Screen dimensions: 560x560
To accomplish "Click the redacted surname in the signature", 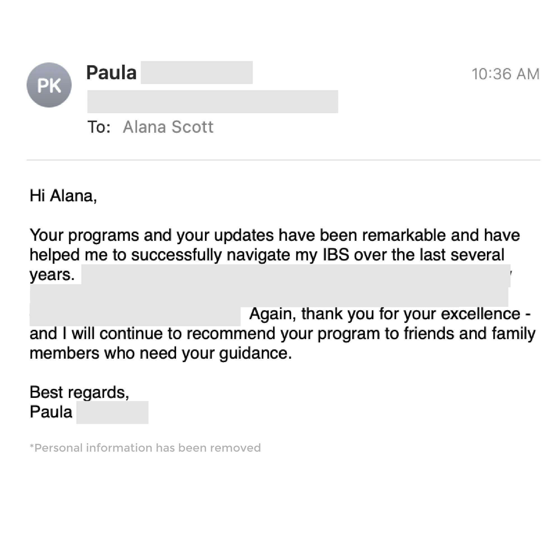I will pos(112,412).
